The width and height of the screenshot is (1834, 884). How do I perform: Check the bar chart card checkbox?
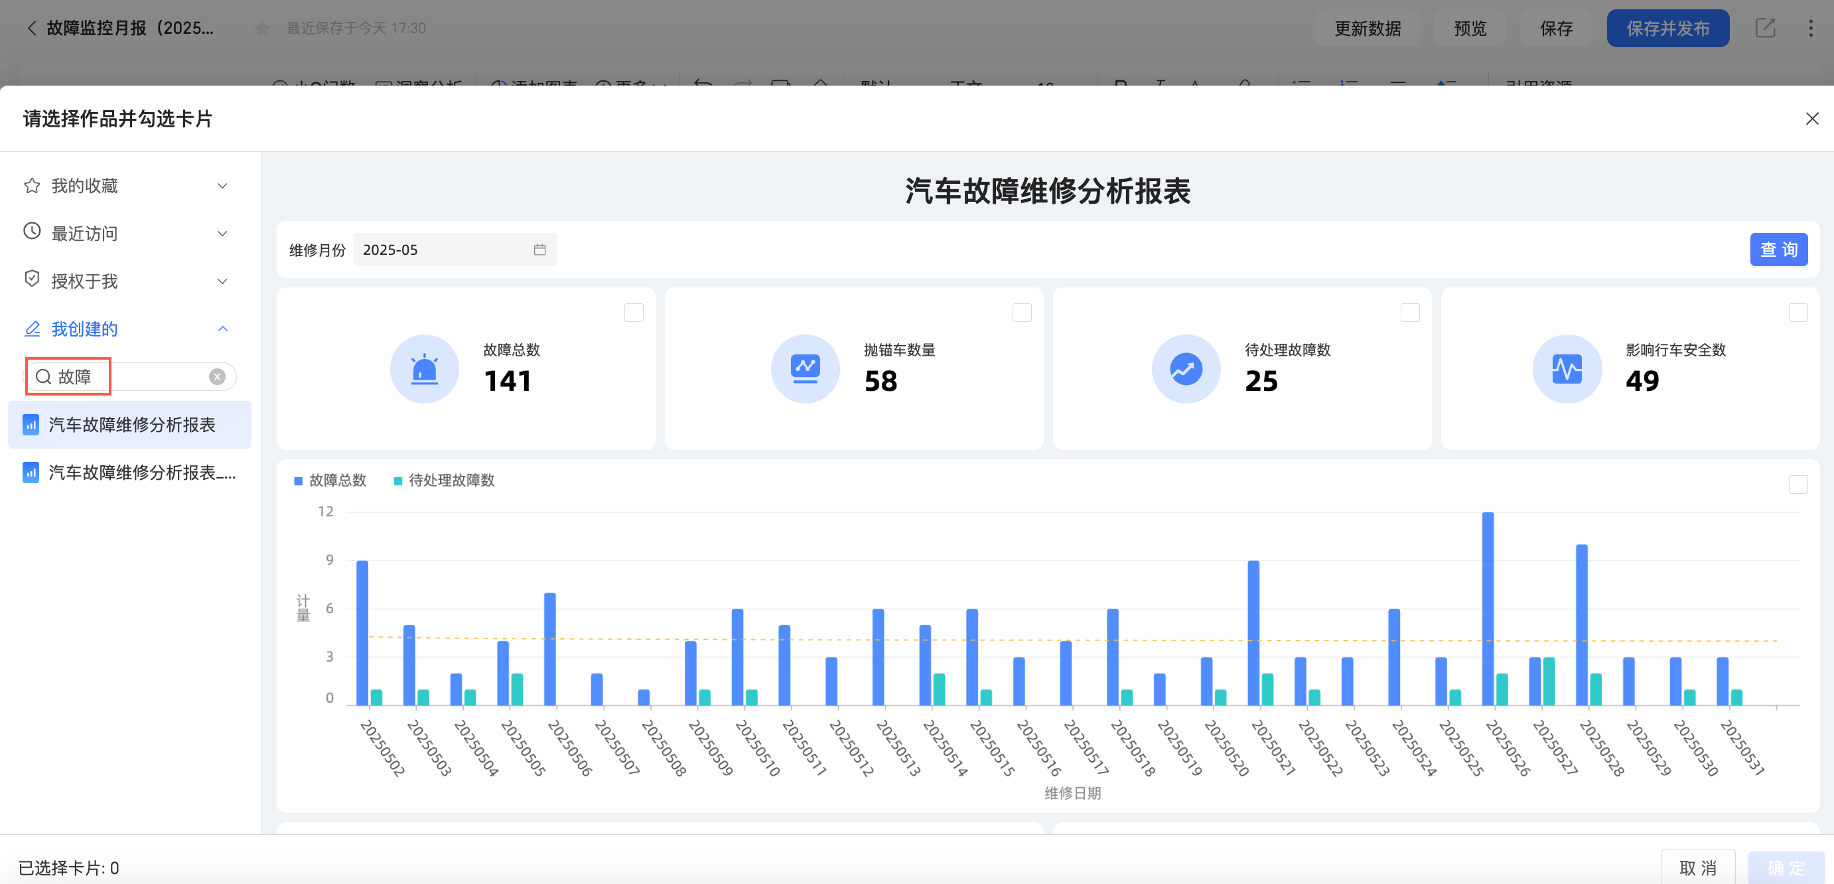click(1798, 484)
